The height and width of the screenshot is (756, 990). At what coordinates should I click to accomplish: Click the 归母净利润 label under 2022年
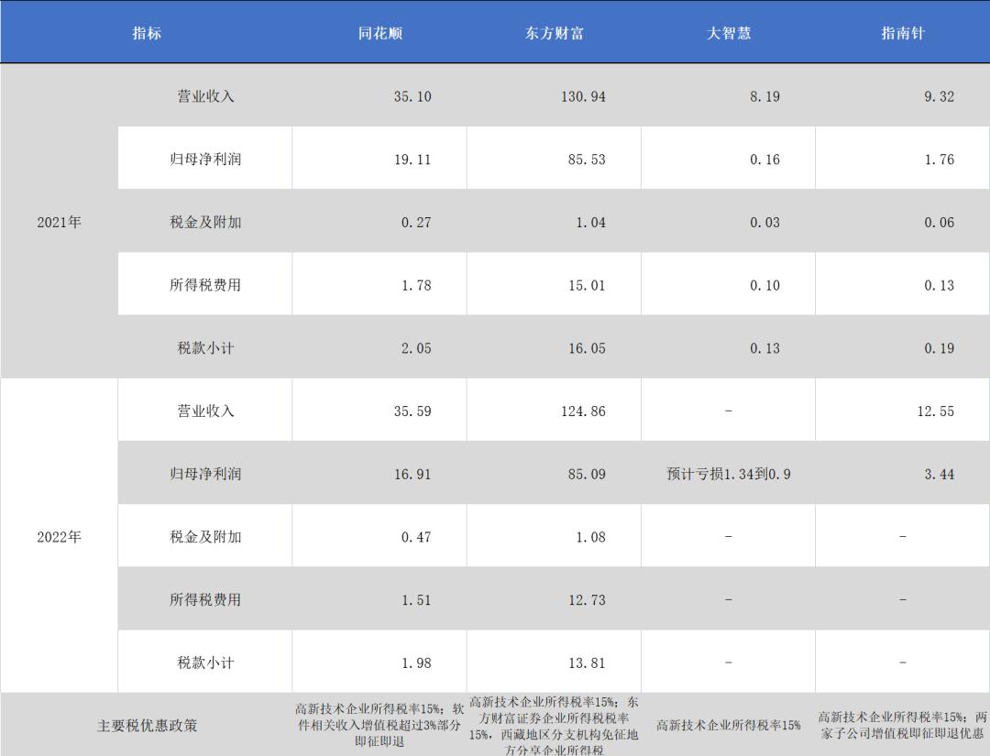pyautogui.click(x=203, y=473)
